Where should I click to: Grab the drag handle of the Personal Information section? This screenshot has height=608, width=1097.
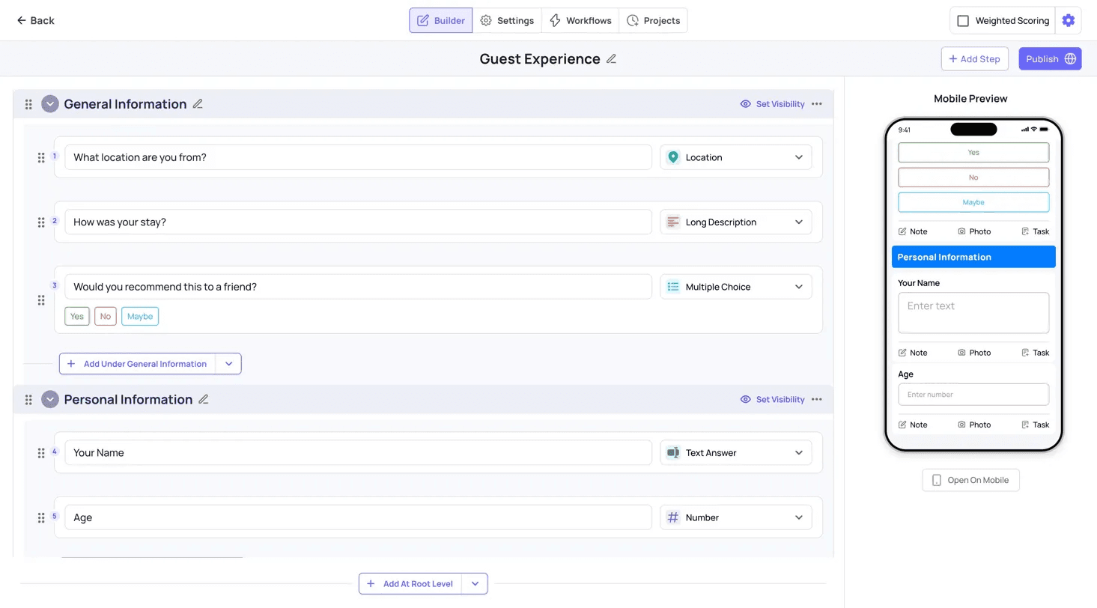pos(28,399)
